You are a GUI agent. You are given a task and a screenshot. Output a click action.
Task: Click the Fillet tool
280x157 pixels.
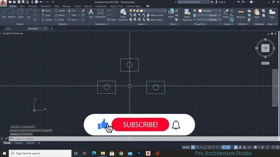pyautogui.click(x=72, y=15)
